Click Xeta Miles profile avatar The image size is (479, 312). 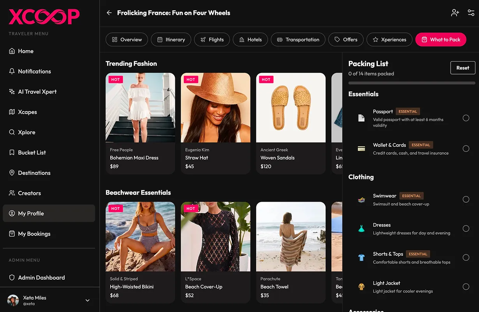13,300
